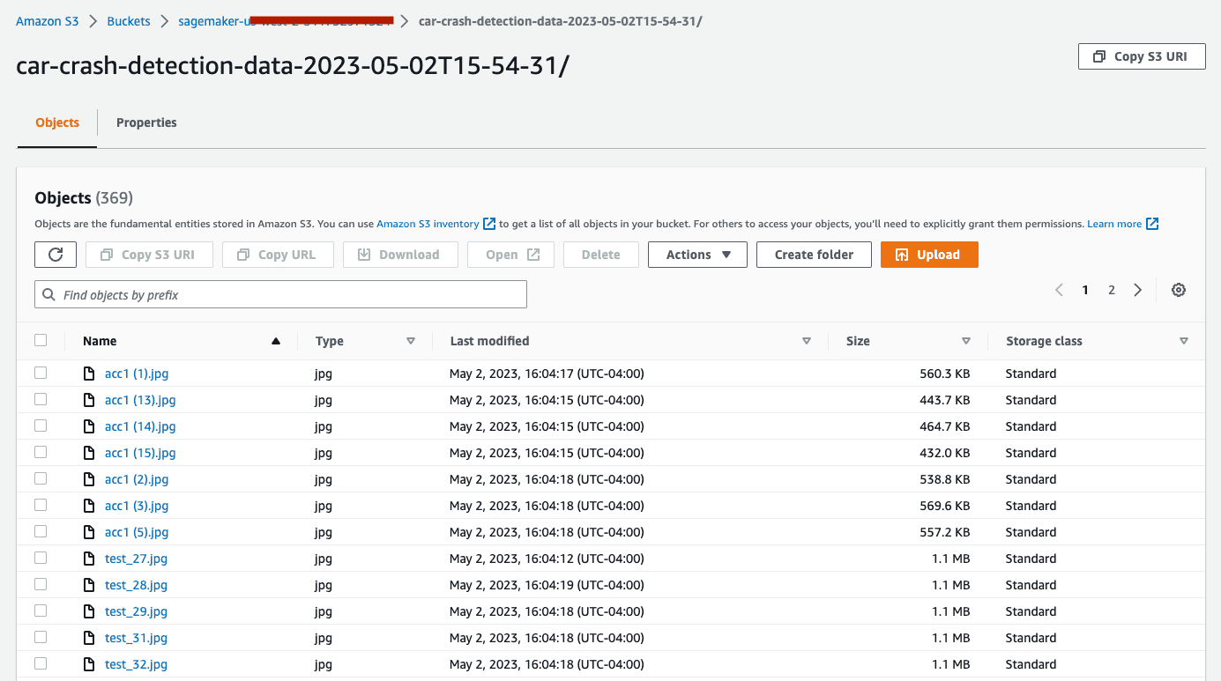Image resolution: width=1221 pixels, height=681 pixels.
Task: Click the orange Upload button
Action: coord(929,255)
